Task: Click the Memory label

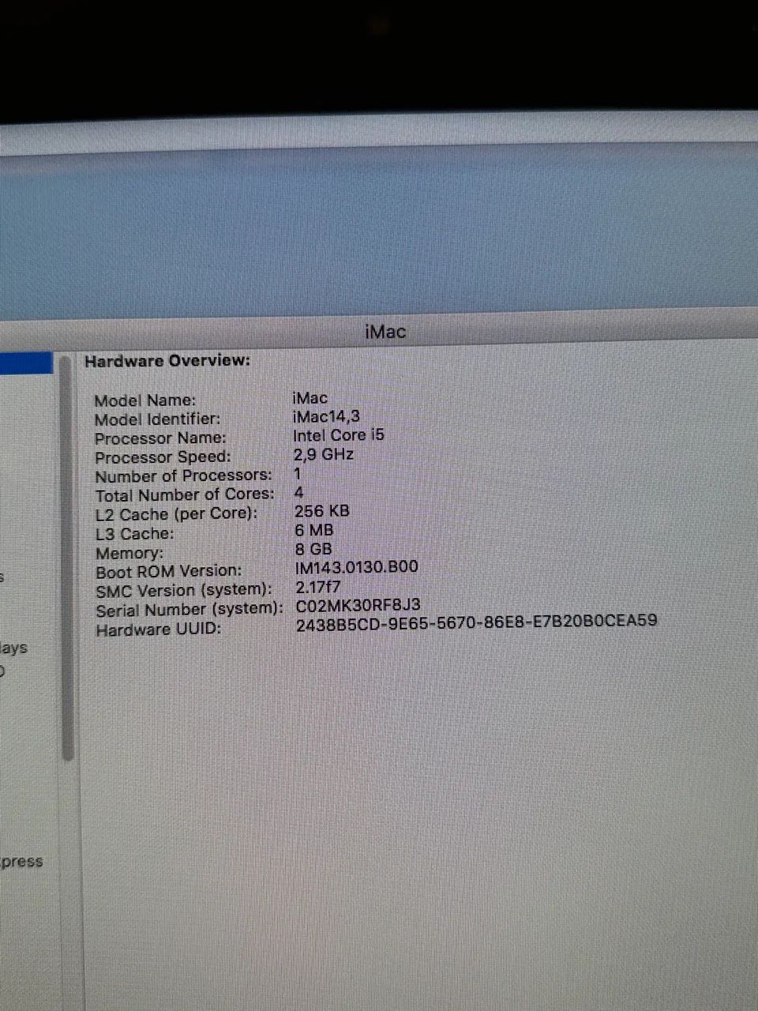Action: [129, 554]
